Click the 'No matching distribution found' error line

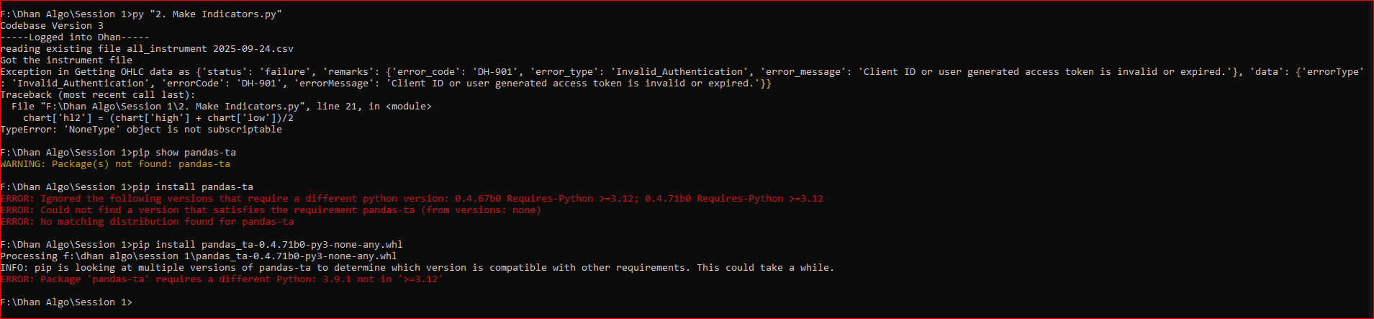[167, 222]
